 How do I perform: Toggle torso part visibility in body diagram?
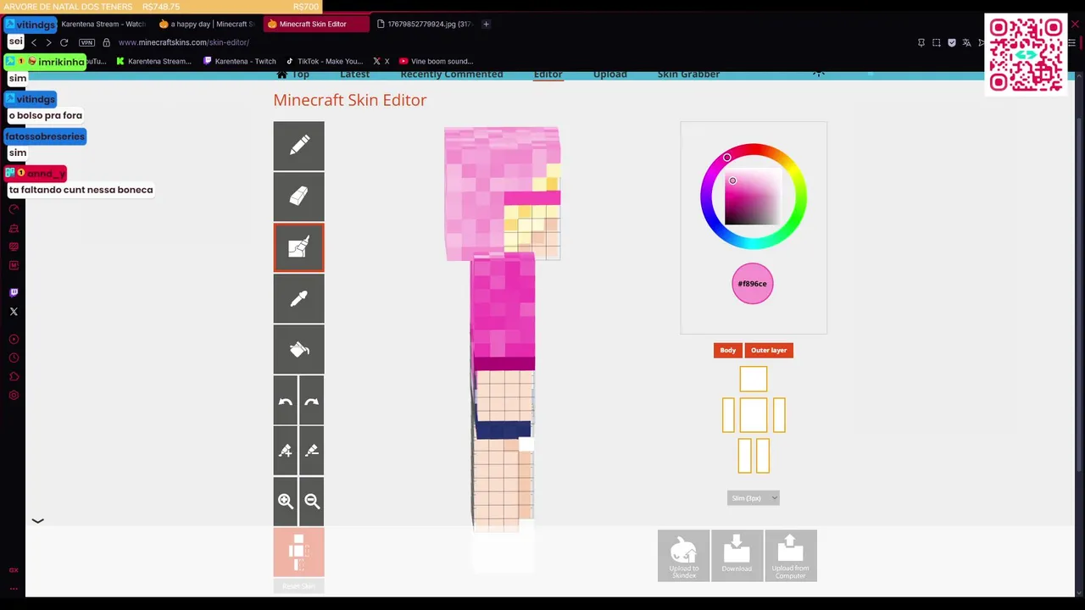pos(754,415)
